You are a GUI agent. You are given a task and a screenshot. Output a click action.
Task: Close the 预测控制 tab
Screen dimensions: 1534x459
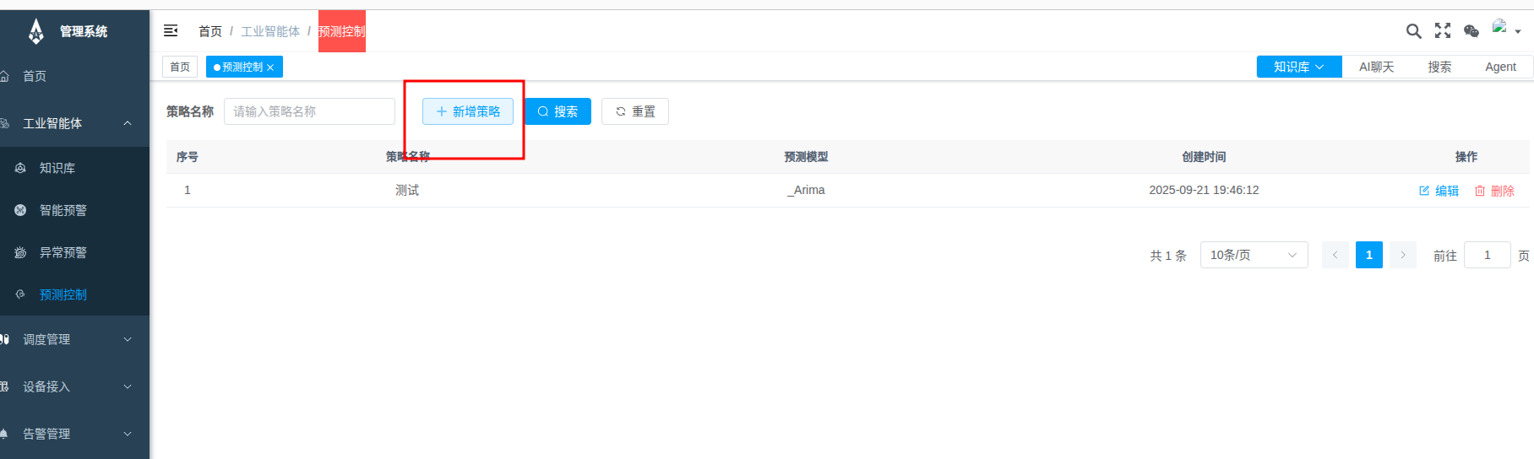pos(270,67)
